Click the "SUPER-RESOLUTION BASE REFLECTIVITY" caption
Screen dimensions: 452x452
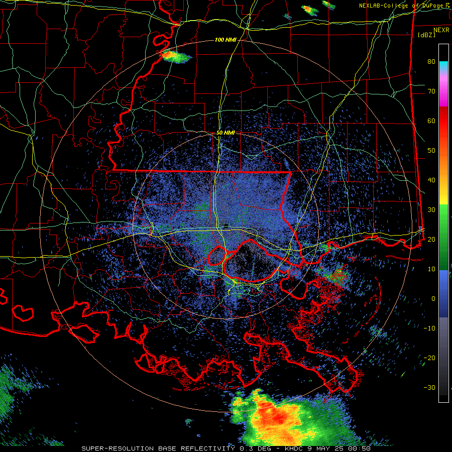click(158, 448)
